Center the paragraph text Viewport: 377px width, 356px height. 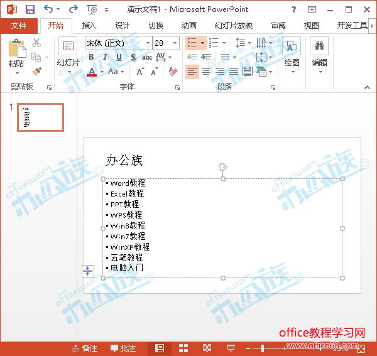pyautogui.click(x=206, y=72)
